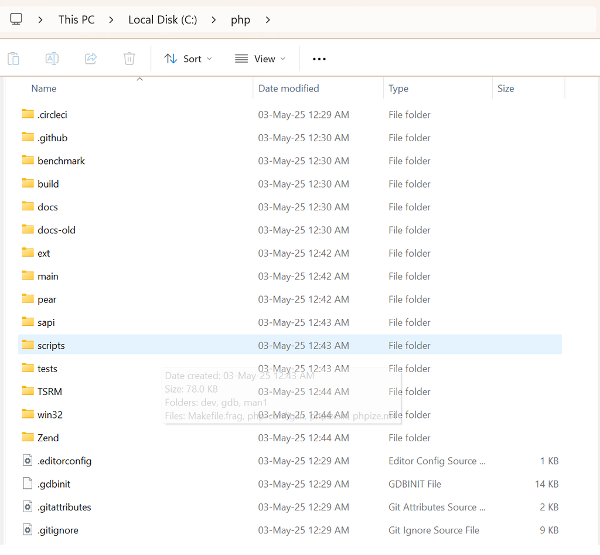Select the sapi folder name
Screen dimensions: 600x555
[x=46, y=323]
